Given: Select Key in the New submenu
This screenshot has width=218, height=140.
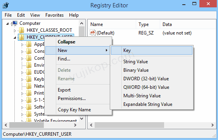Looking at the screenshot, I should [x=152, y=50].
